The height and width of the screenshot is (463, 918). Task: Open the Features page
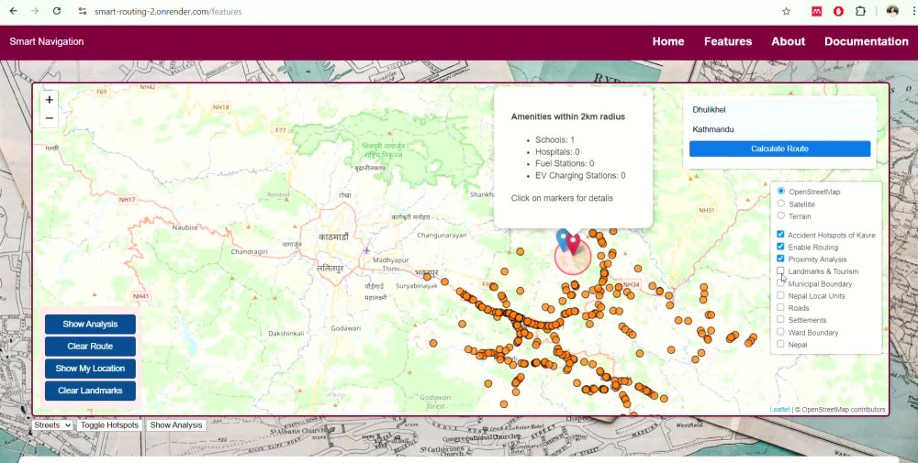pyautogui.click(x=728, y=41)
